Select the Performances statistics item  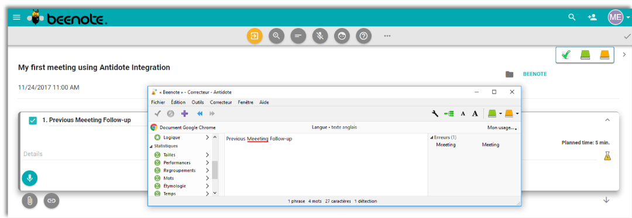click(177, 162)
